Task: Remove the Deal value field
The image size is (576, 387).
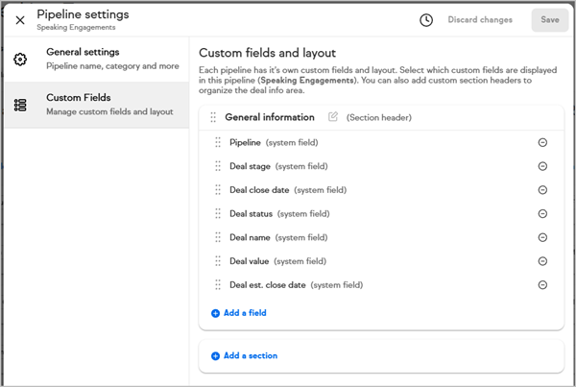Action: pyautogui.click(x=542, y=261)
